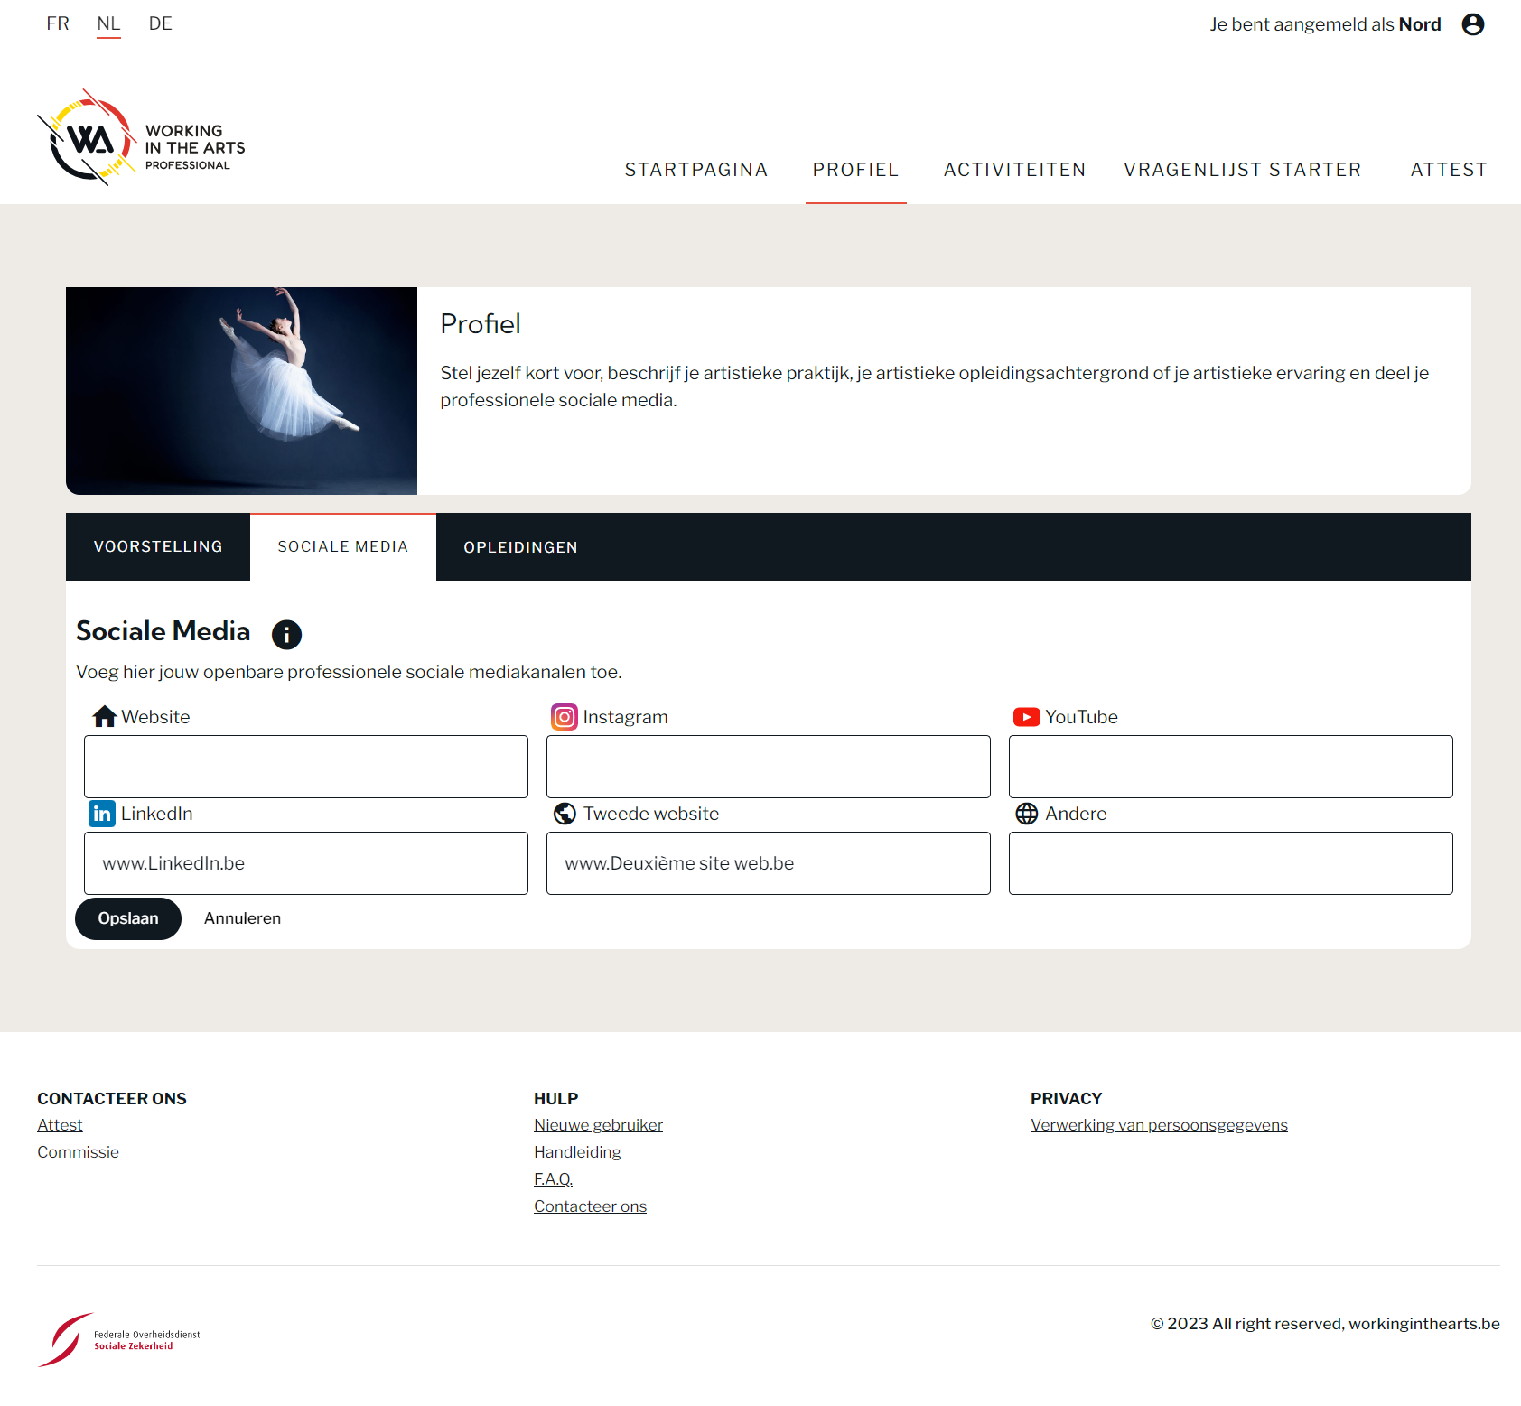Open the F.A.Q. link

[553, 1179]
